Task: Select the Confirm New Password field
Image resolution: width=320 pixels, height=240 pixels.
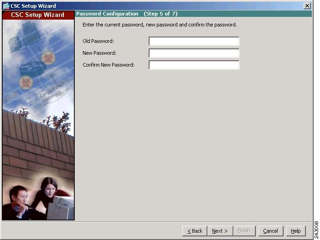Action: [194, 65]
